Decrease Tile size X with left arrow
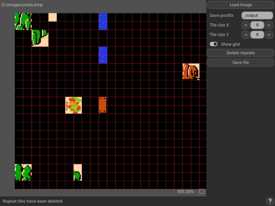This screenshot has height=206, width=275. click(x=246, y=25)
